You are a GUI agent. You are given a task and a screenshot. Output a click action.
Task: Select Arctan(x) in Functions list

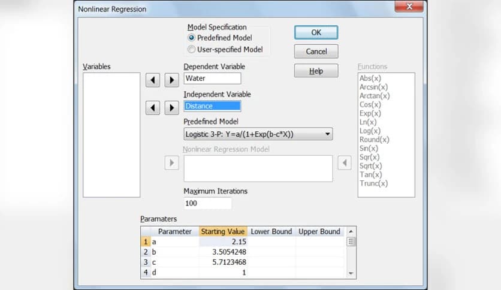375,96
